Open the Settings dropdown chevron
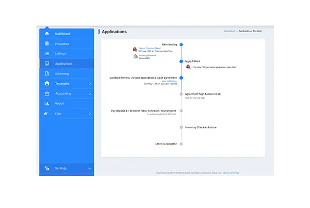The height and width of the screenshot is (208, 310). 89,168
